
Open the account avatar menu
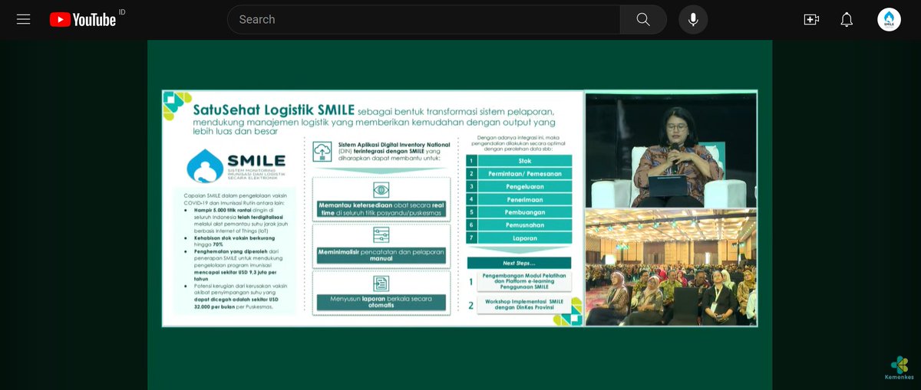tap(889, 19)
